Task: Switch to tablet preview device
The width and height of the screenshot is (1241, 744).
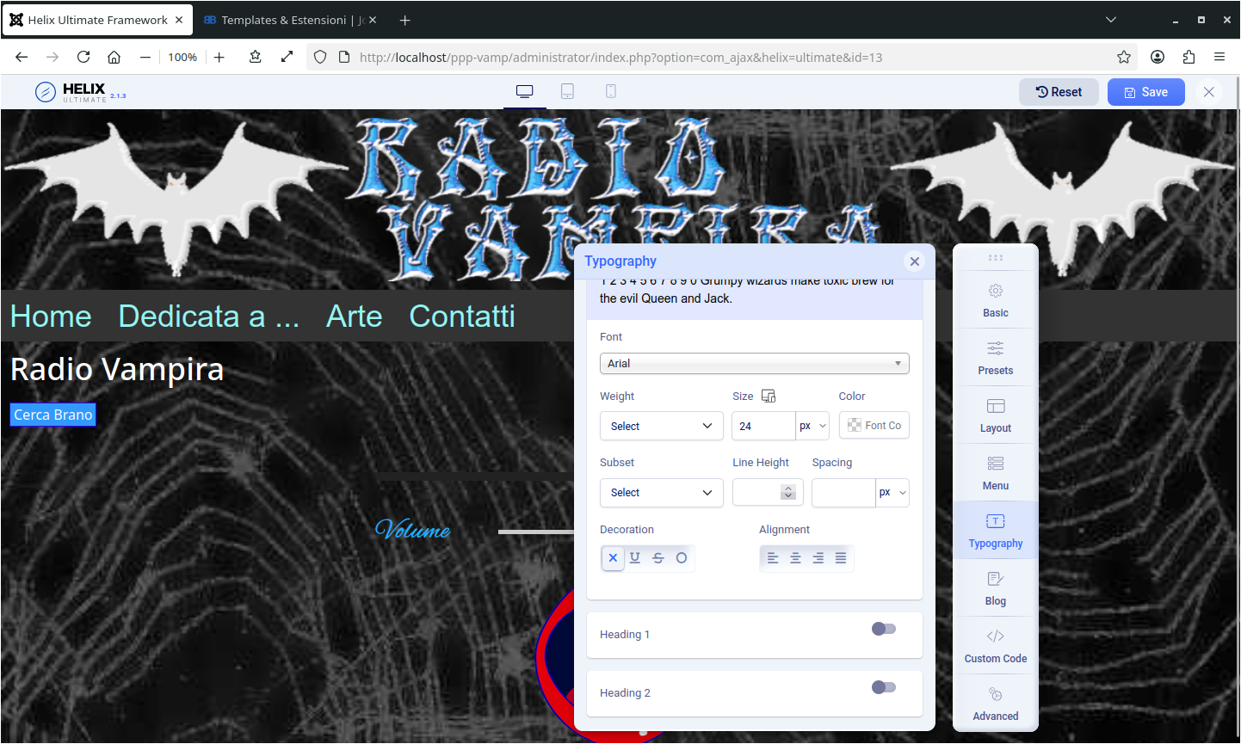Action: tap(568, 91)
